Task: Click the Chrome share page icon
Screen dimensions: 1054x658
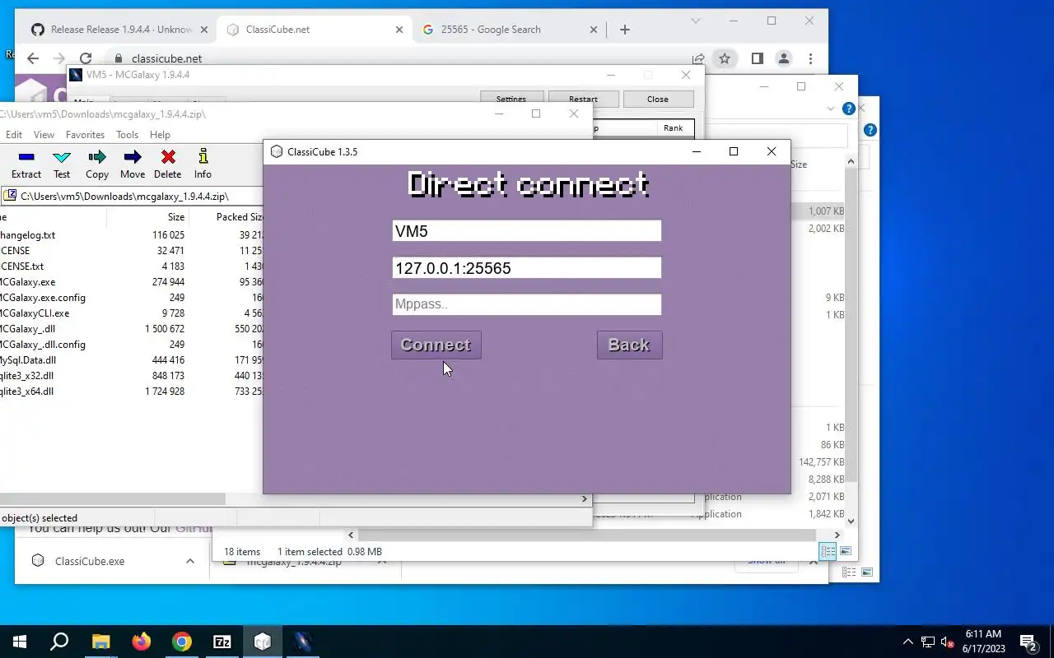Action: [698, 58]
